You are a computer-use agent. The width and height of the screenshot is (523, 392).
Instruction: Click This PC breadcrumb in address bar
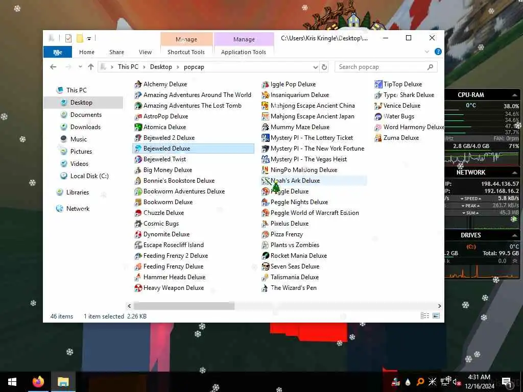128,67
